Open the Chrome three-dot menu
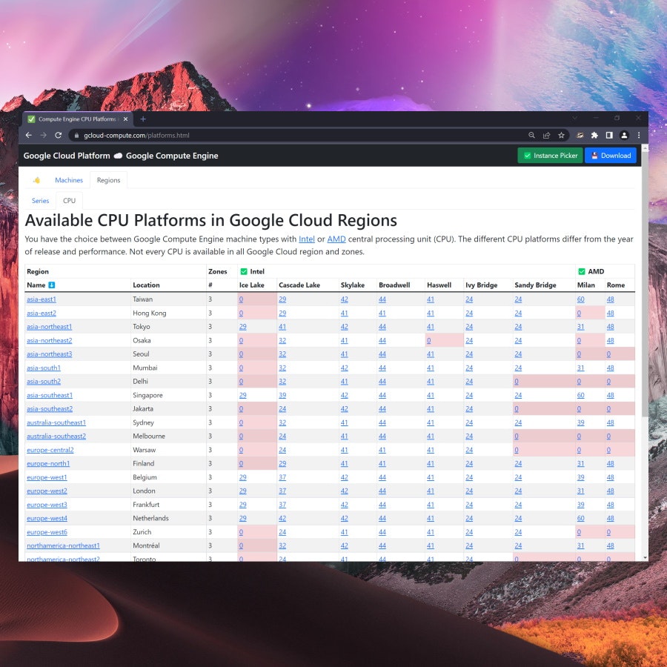This screenshot has width=667, height=667. (x=639, y=136)
